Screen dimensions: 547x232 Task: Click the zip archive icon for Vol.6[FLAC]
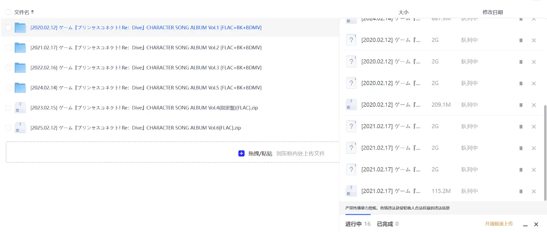pyautogui.click(x=20, y=128)
